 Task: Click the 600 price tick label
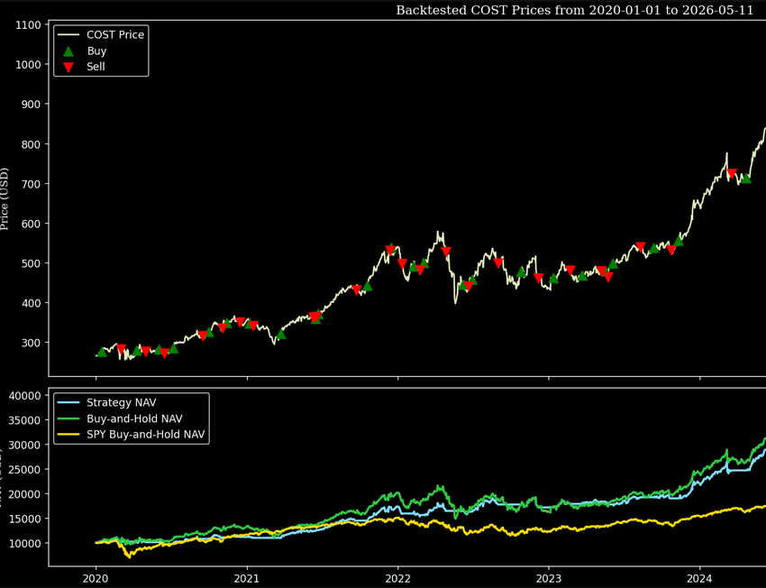click(32, 224)
